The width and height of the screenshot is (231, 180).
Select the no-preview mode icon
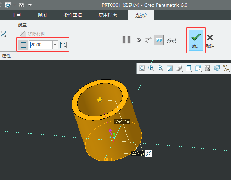pos(139,40)
